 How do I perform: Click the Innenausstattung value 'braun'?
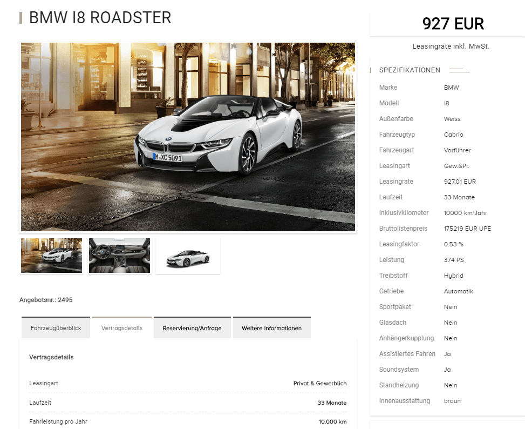pyautogui.click(x=452, y=401)
